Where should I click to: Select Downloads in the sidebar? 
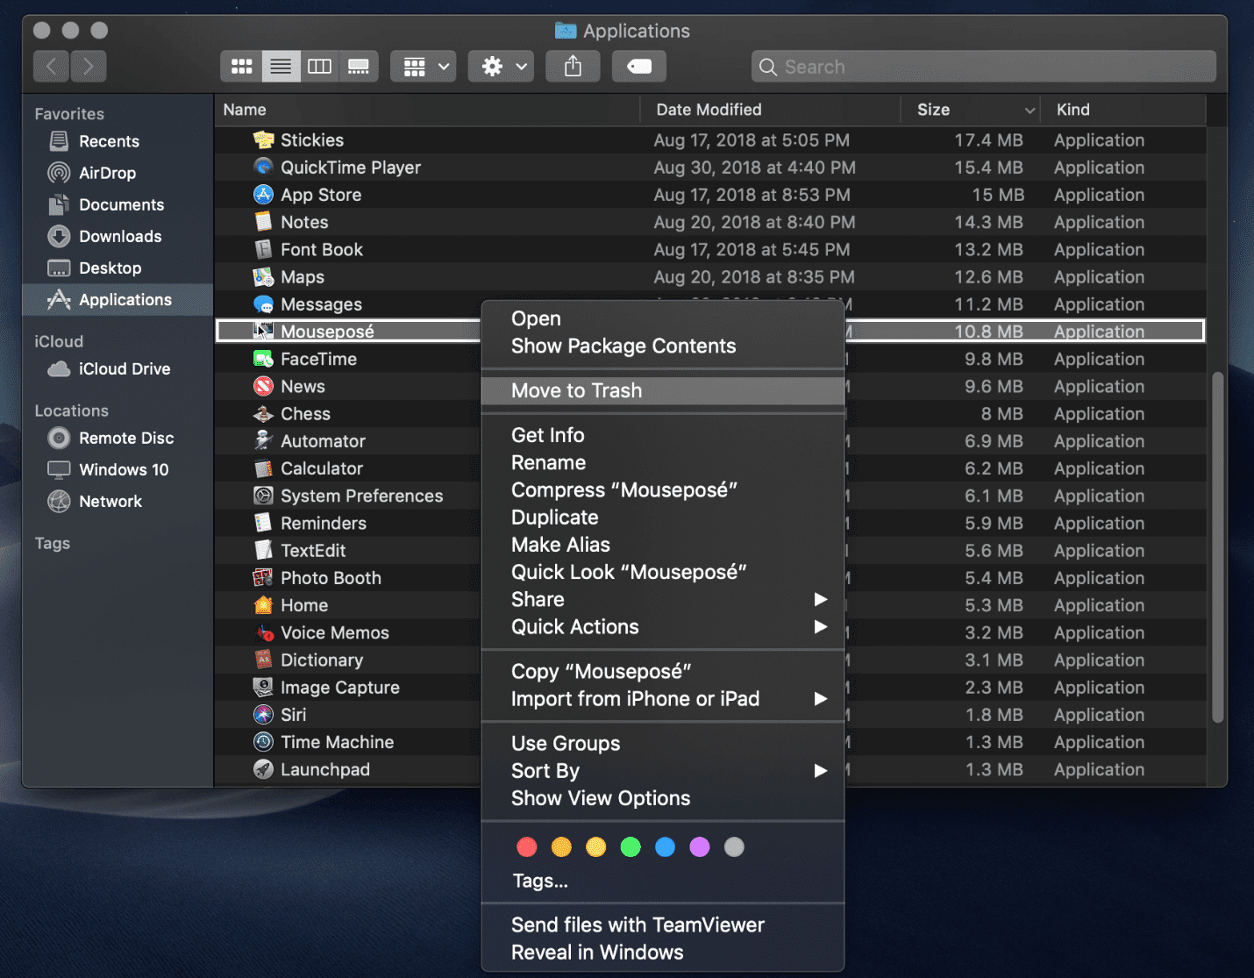click(x=120, y=236)
